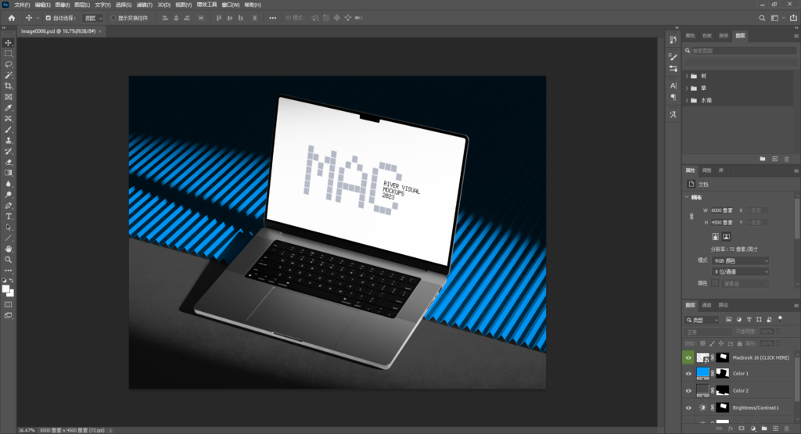801x434 pixels.
Task: Click the add layer style fx icon
Action: click(731, 429)
